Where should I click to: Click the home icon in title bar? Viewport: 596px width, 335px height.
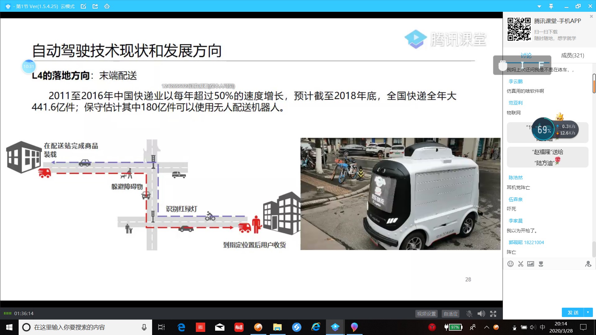pyautogui.click(x=107, y=6)
